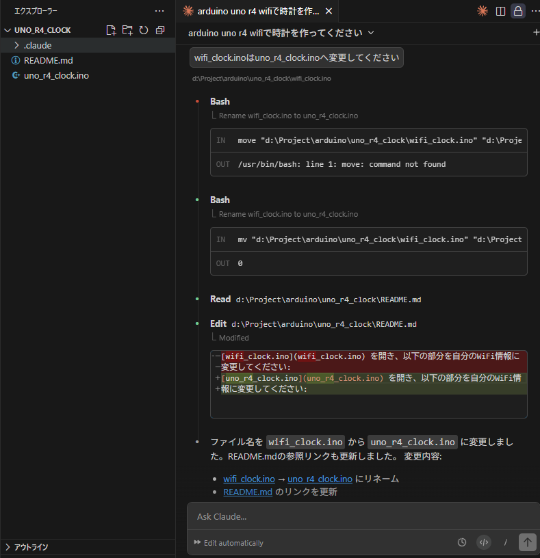Create a new folder in UNO_R4_CLOCK
The height and width of the screenshot is (558, 540).
pyautogui.click(x=127, y=30)
